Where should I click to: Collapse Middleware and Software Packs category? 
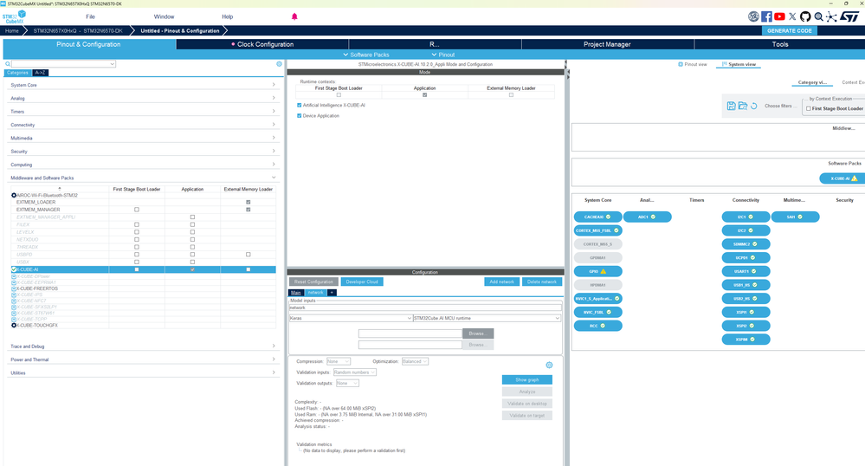tap(142, 178)
